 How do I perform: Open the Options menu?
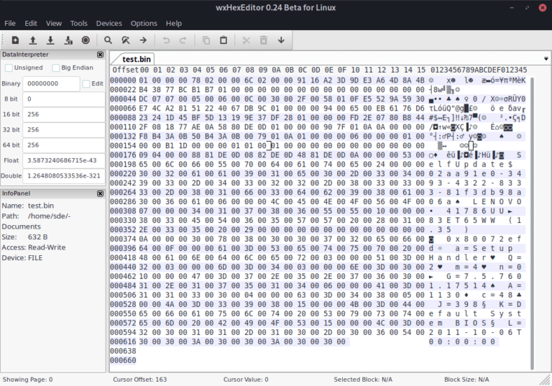[x=144, y=23]
